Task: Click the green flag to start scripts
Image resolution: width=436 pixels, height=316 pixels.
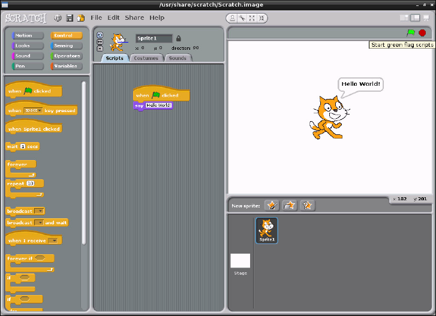Action: [x=411, y=33]
